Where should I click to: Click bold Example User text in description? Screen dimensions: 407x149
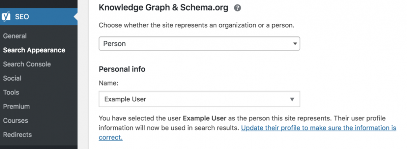pyautogui.click(x=205, y=118)
